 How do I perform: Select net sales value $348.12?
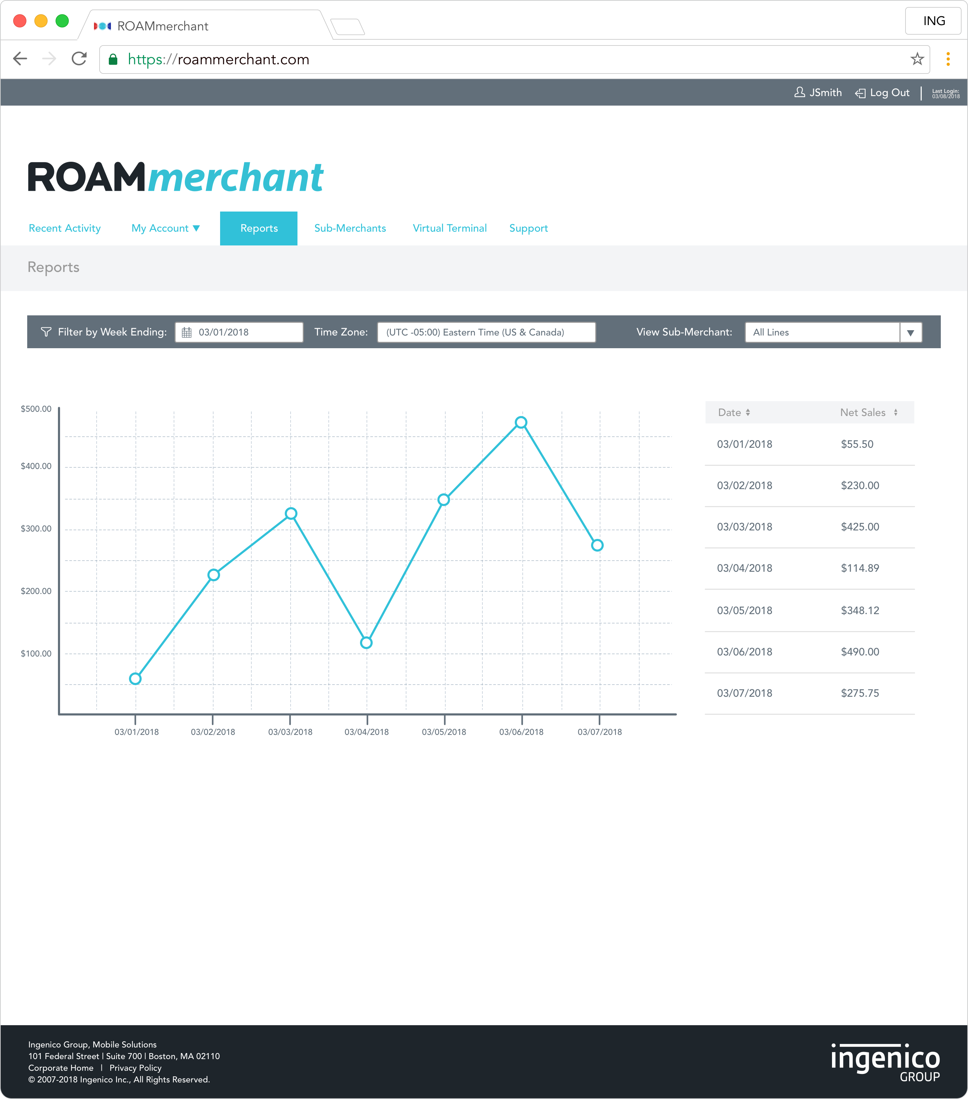coord(860,611)
